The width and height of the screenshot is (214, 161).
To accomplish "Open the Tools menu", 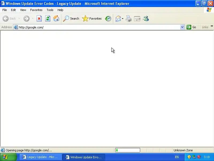I will tap(50, 10).
